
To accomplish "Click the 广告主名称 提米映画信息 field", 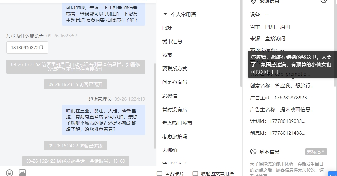I will 282,109.
